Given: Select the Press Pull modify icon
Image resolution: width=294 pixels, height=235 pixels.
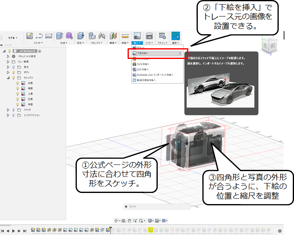Looking at the screenshot, I should coord(81,35).
